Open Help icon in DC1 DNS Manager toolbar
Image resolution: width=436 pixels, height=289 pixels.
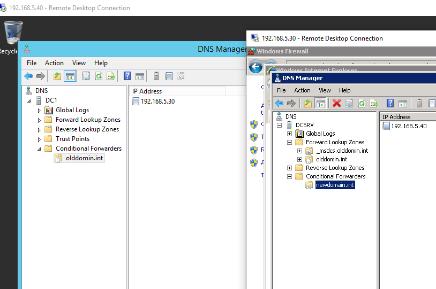pos(127,76)
